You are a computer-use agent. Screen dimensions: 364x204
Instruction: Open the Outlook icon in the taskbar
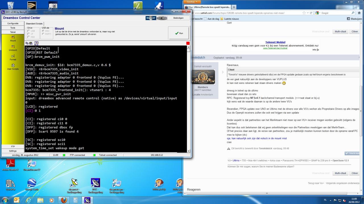click(x=17, y=200)
